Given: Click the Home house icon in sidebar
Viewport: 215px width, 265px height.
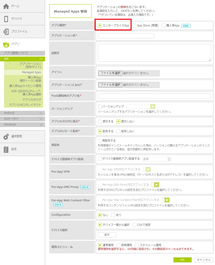Looking at the screenshot, I should [6, 6].
